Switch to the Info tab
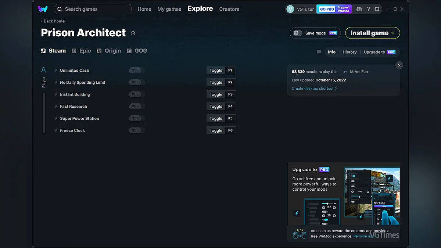The image size is (441, 248). (331, 52)
